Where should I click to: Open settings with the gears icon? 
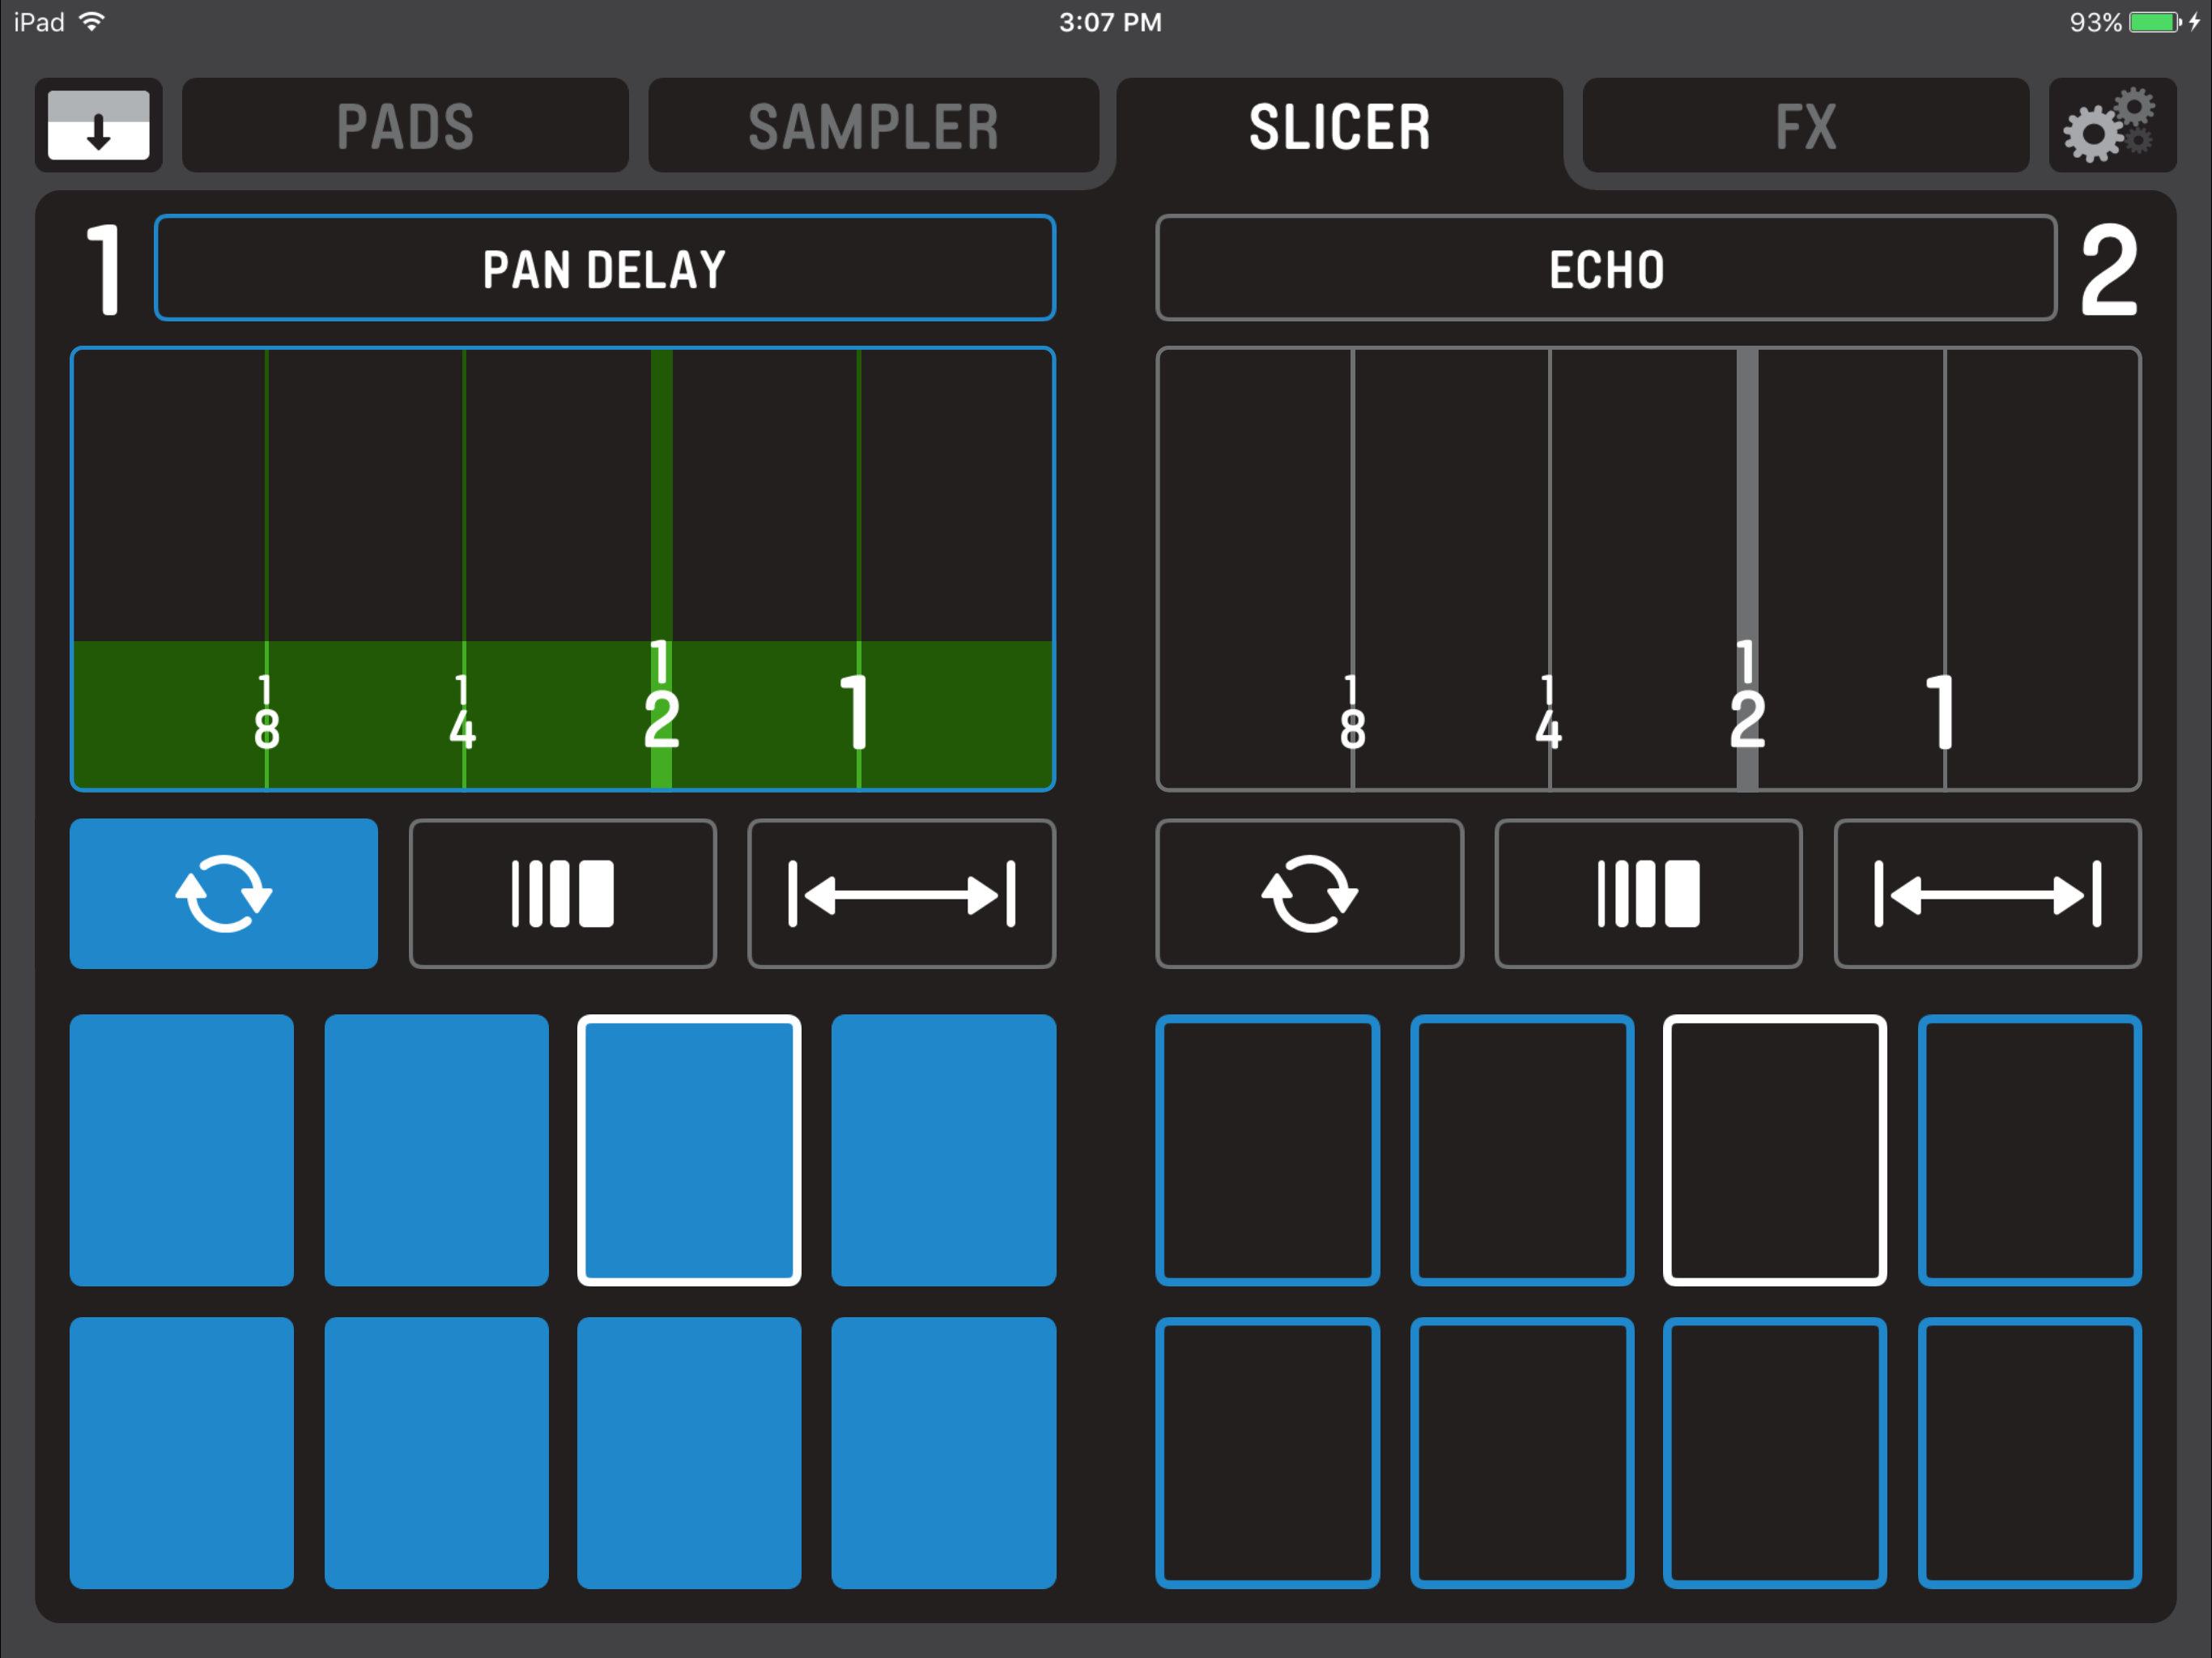click(2111, 125)
